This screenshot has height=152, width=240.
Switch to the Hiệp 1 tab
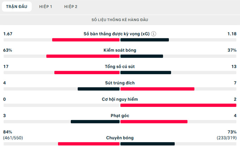click(46, 7)
